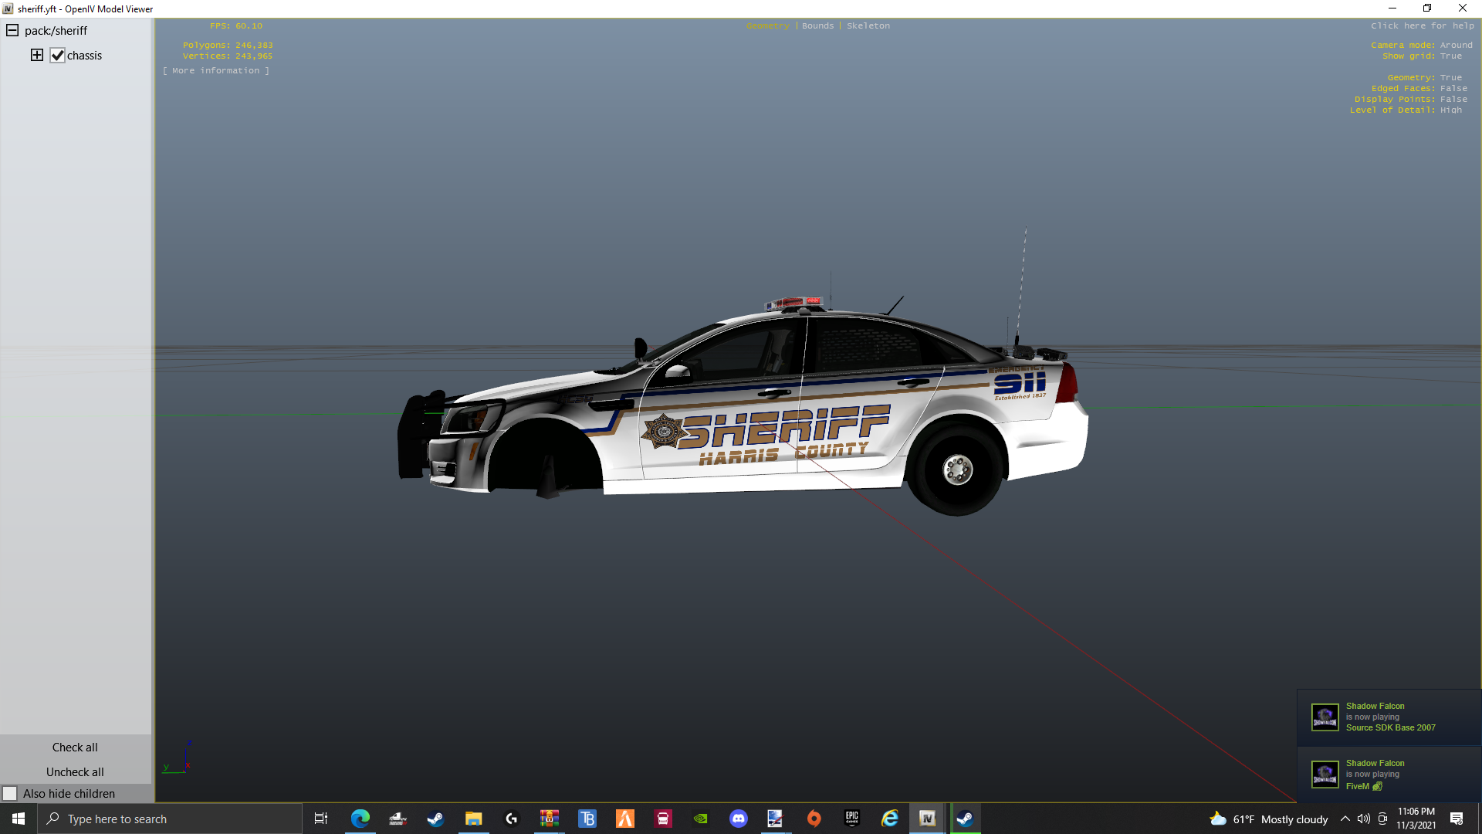1482x834 pixels.
Task: Launch Epic Games from the taskbar
Action: tap(852, 819)
